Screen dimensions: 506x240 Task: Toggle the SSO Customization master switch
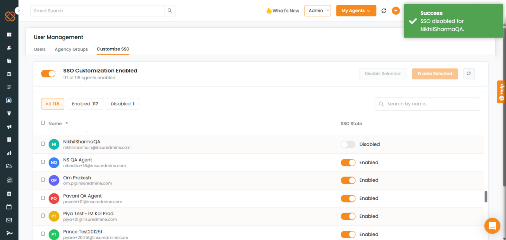(48, 74)
